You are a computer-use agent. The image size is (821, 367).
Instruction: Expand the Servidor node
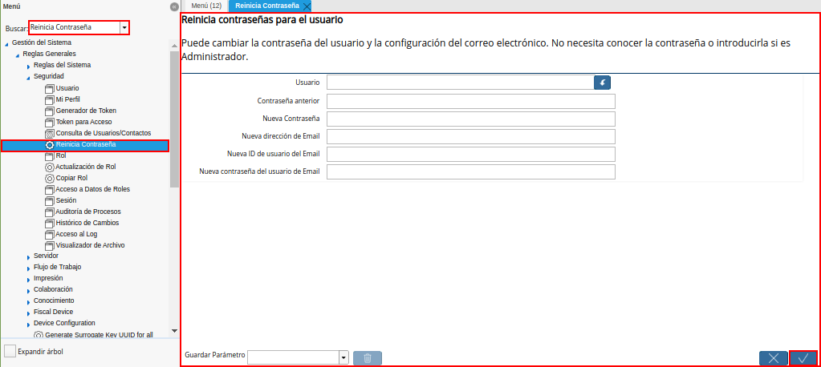(x=28, y=256)
